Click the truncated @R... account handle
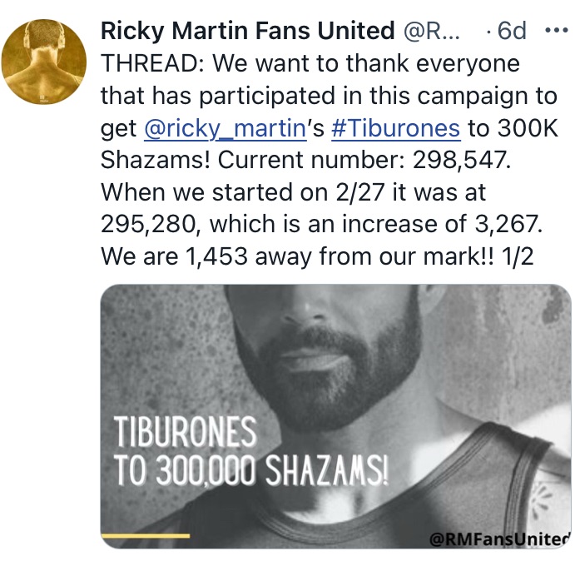The image size is (575, 561). pyautogui.click(x=430, y=31)
